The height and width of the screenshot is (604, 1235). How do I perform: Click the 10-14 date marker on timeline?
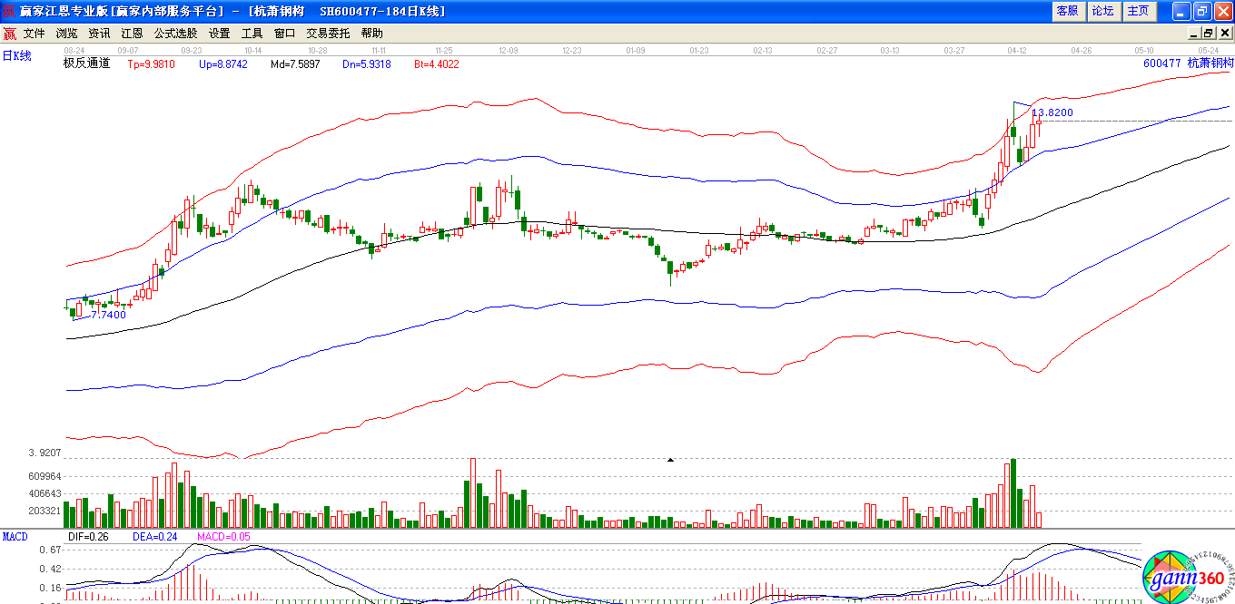253,50
